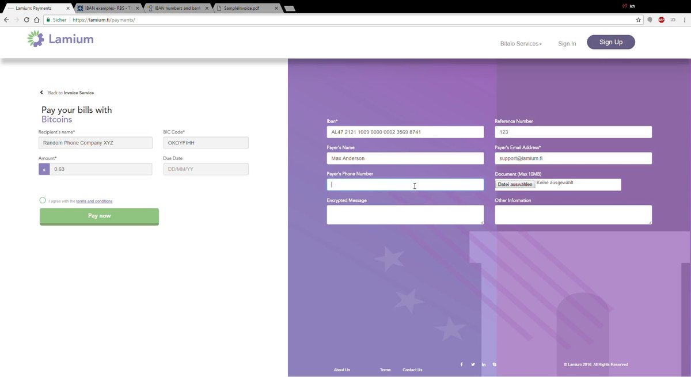
Task: Click the Datei auswählen file button
Action: tap(515, 184)
